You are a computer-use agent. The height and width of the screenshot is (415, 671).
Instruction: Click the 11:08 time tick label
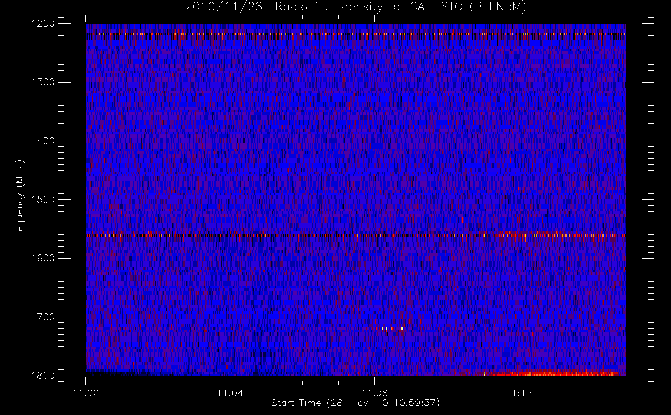click(x=374, y=393)
